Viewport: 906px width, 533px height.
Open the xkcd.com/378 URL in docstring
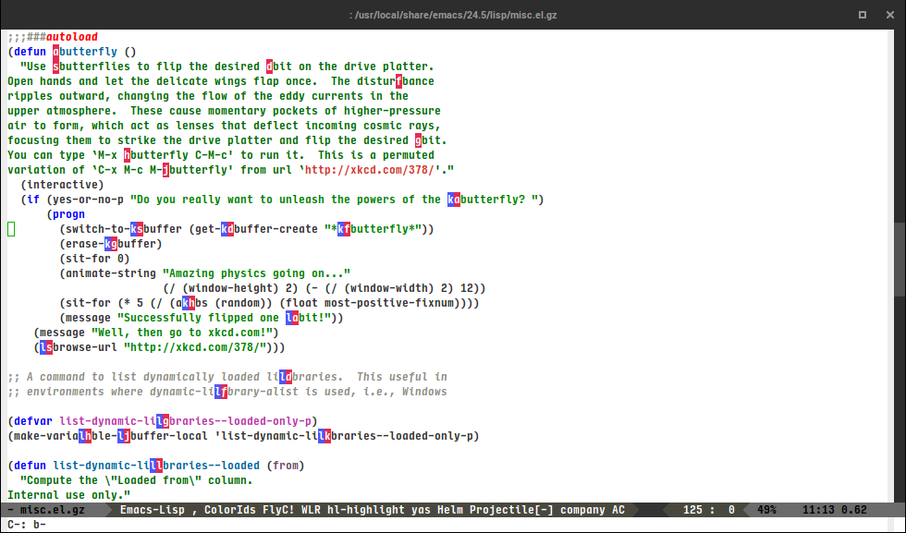(x=370, y=170)
